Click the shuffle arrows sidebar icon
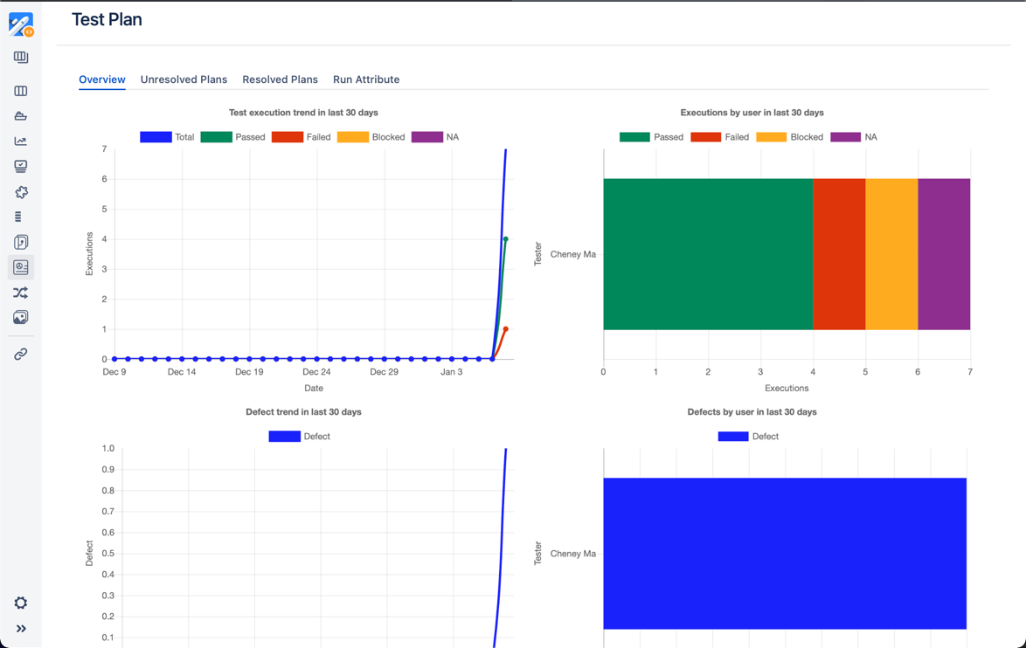 [x=21, y=293]
